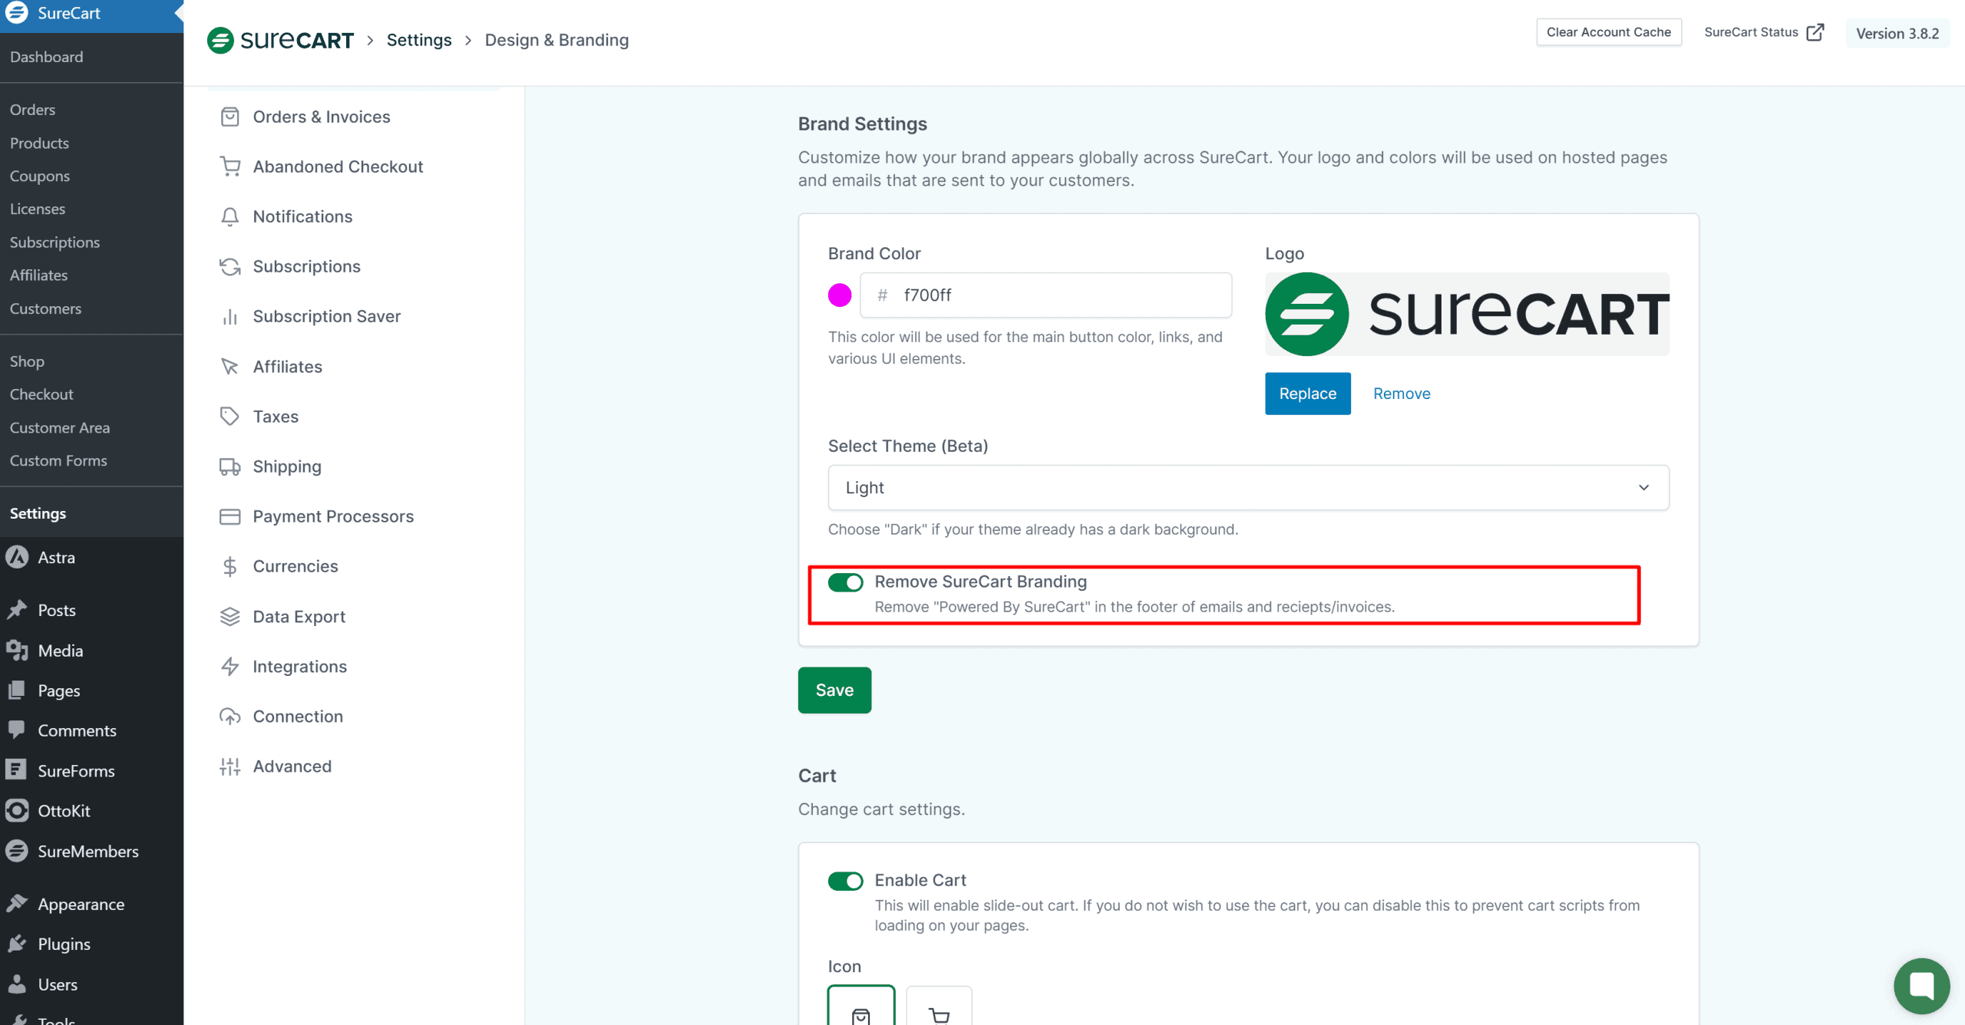Image resolution: width=1965 pixels, height=1025 pixels.
Task: Click the magenta brand color swatch
Action: (x=840, y=295)
